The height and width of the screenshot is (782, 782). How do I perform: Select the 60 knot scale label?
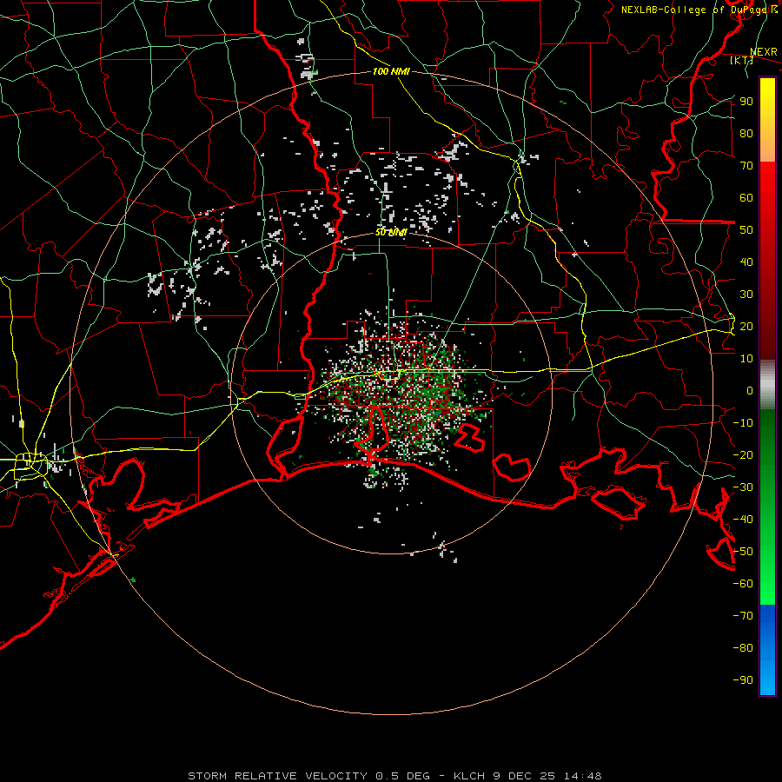click(x=746, y=198)
